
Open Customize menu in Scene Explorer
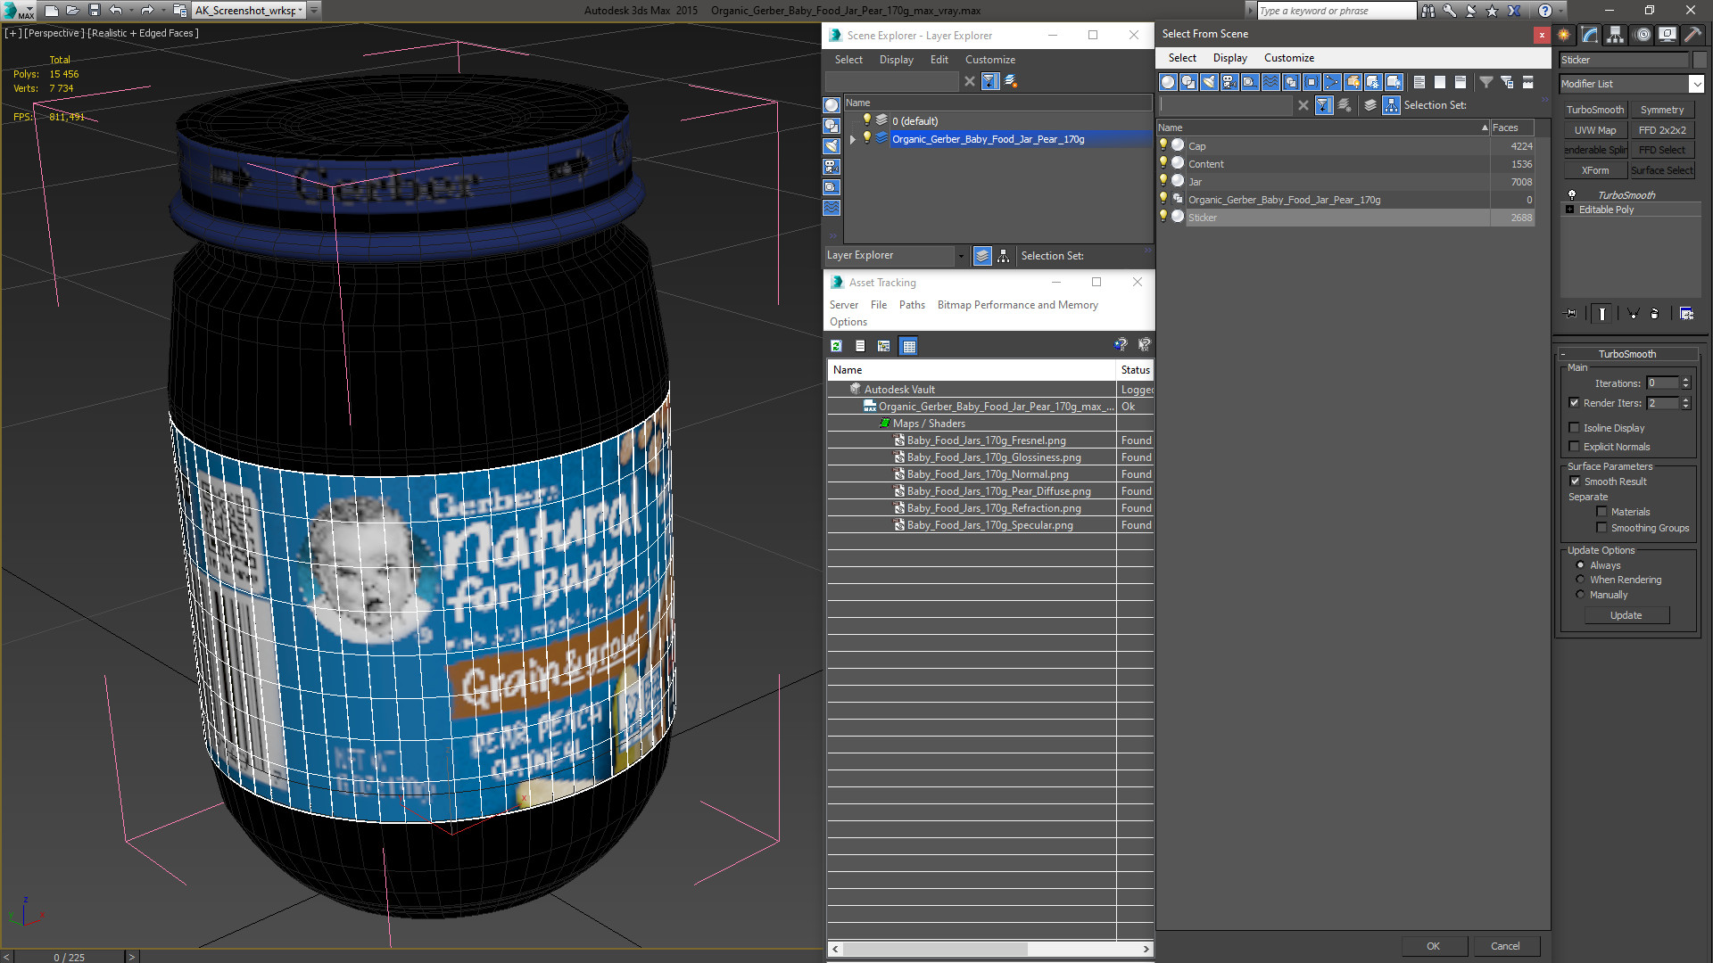point(989,60)
